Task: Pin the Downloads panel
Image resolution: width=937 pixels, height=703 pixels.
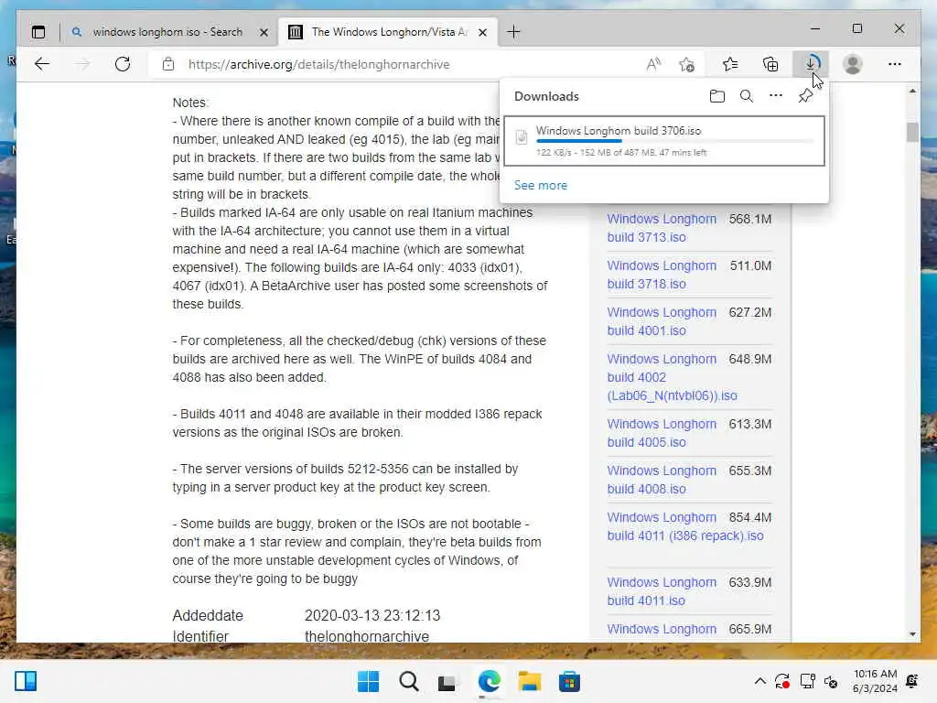Action: [805, 96]
